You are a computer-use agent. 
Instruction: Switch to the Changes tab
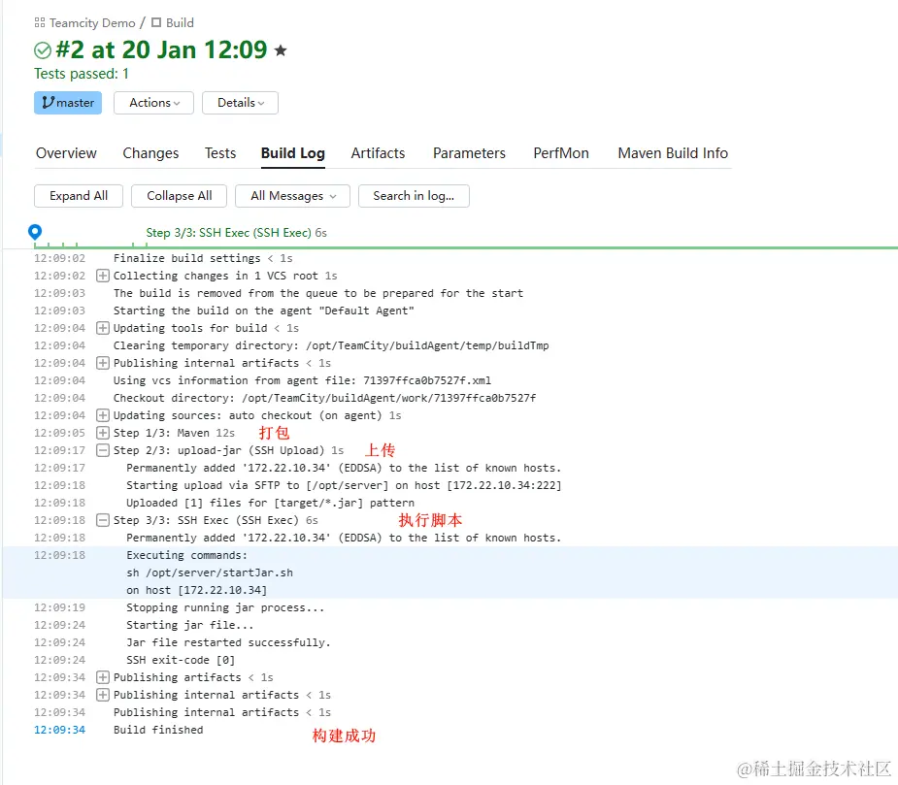point(150,153)
